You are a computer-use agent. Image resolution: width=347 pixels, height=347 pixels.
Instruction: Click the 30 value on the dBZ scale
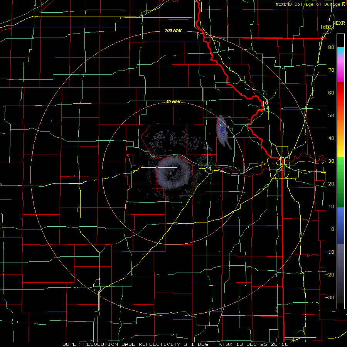click(331, 161)
